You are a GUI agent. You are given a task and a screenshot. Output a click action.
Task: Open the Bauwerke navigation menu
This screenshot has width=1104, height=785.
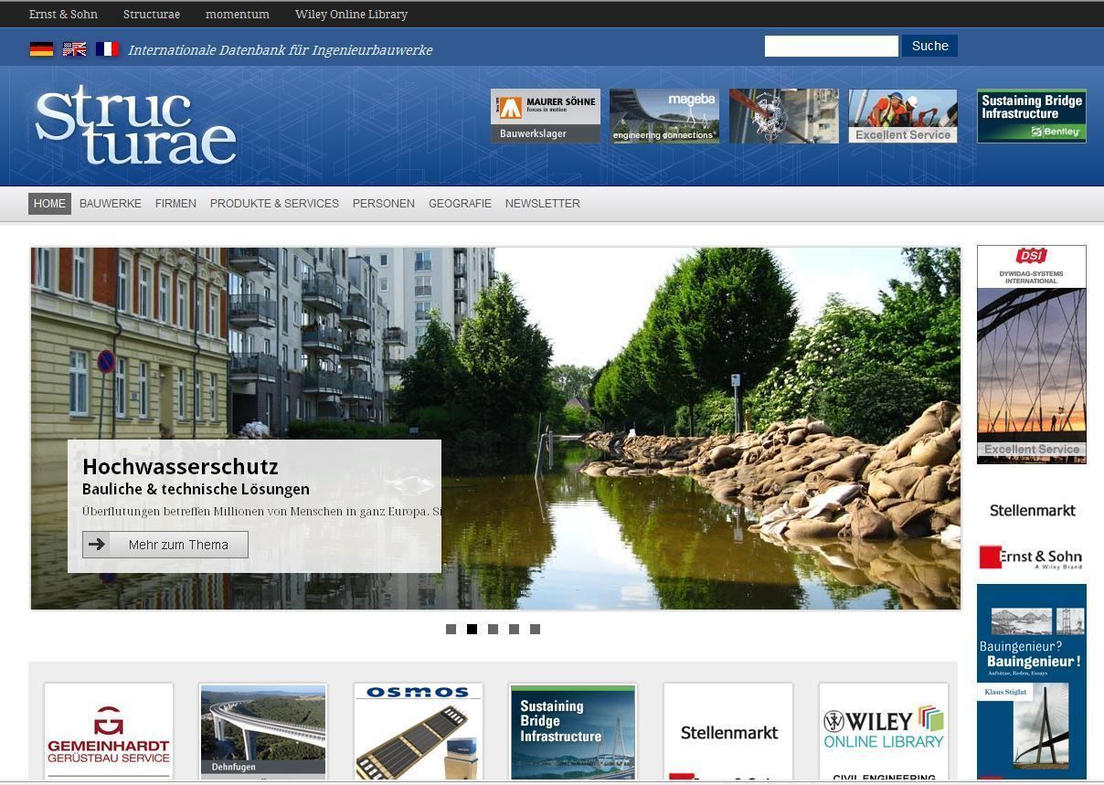coord(111,204)
